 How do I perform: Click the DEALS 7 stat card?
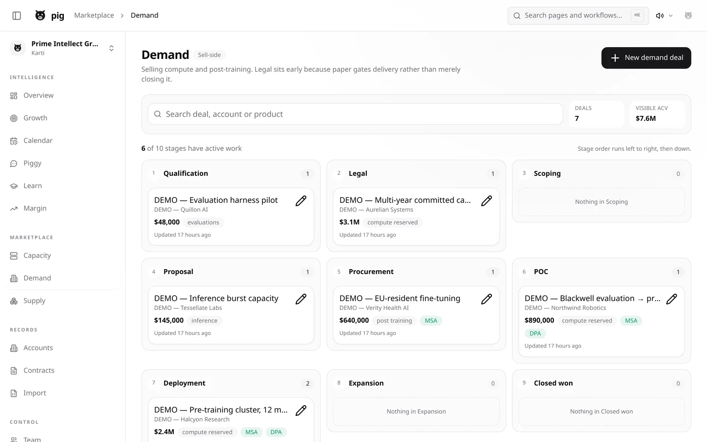596,114
